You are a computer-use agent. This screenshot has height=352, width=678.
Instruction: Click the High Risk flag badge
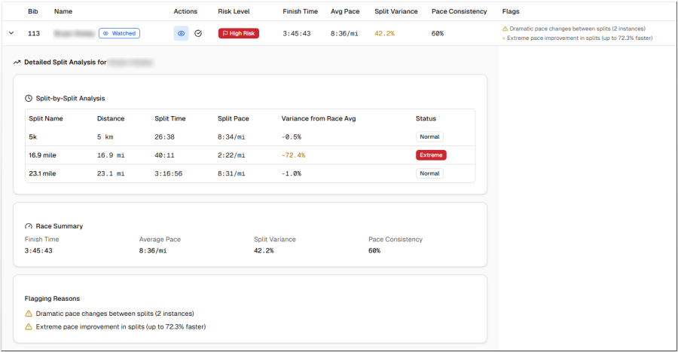pyautogui.click(x=238, y=33)
